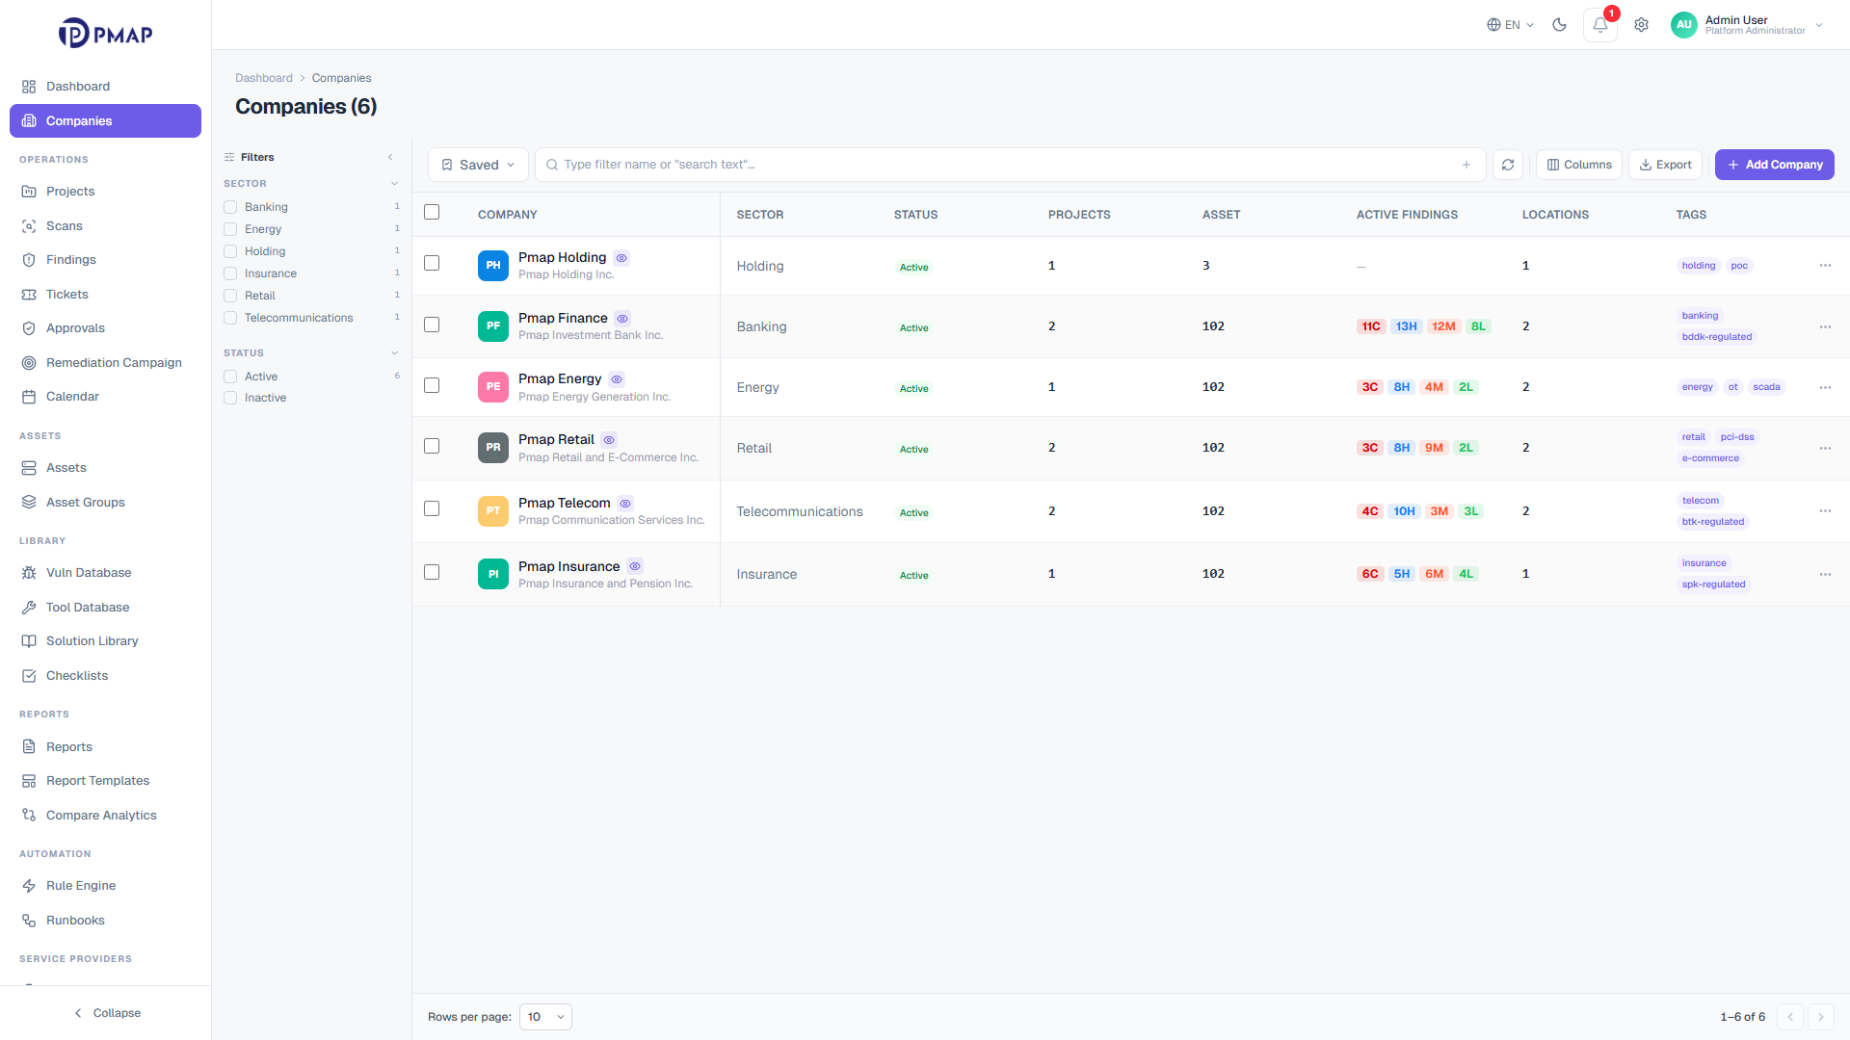Open the Saved filters dropdown
This screenshot has width=1850, height=1040.
pos(478,165)
